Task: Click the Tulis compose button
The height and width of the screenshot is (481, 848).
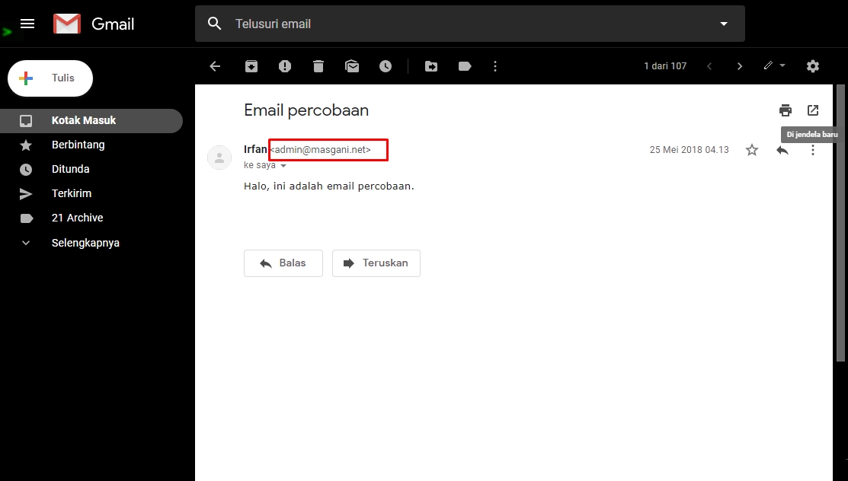Action: pyautogui.click(x=50, y=78)
